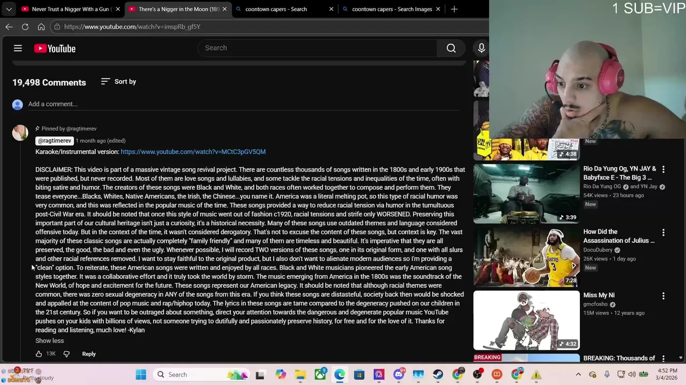Open File Explorer from the taskbar
This screenshot has width=686, height=385.
pos(300,375)
